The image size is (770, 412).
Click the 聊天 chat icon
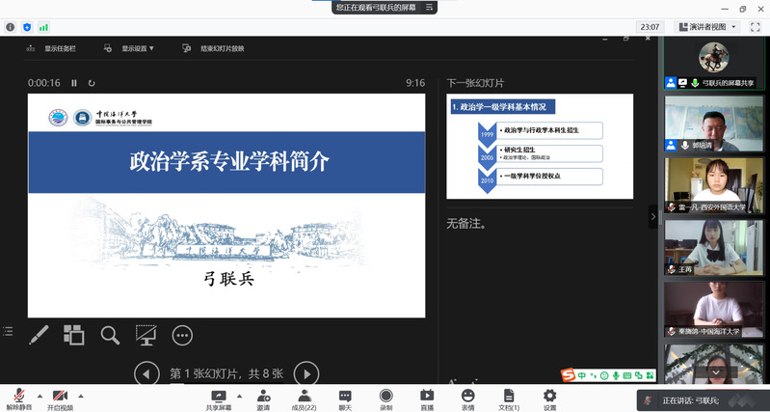point(345,398)
